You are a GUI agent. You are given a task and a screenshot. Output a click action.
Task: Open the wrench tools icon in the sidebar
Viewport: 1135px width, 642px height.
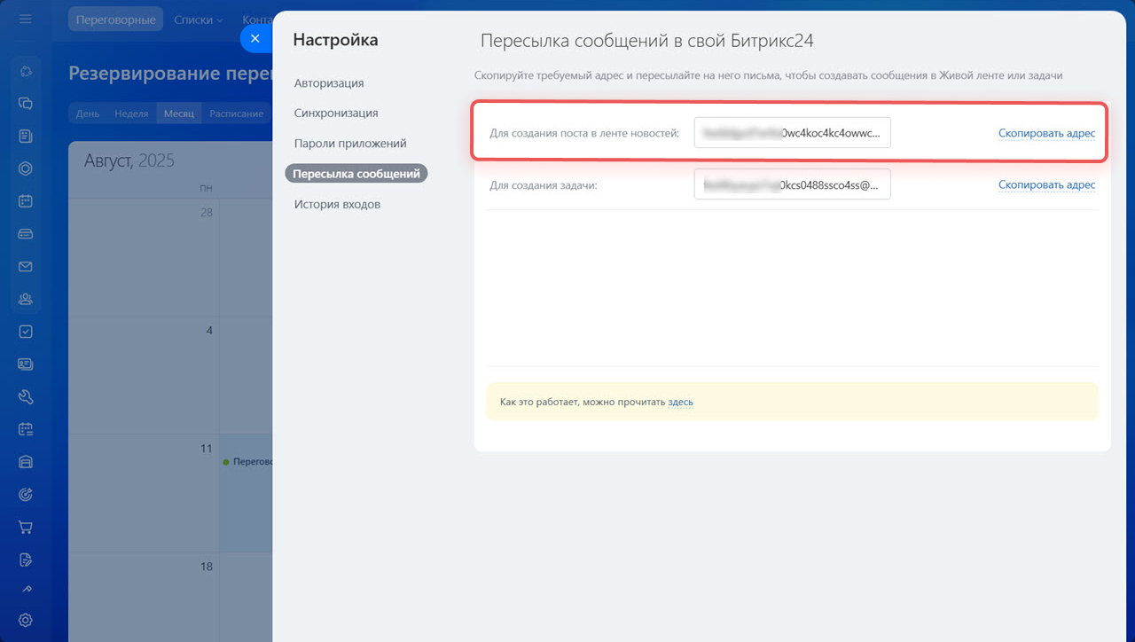point(26,396)
